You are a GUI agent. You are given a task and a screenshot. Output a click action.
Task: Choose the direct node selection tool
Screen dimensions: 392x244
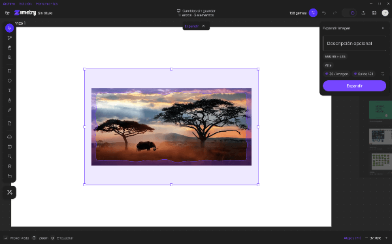[x=10, y=38]
